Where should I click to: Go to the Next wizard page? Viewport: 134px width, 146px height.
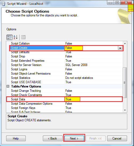click(x=74, y=138)
